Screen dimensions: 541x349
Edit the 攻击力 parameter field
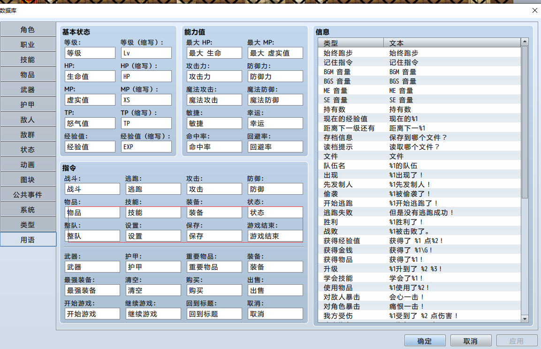click(214, 76)
